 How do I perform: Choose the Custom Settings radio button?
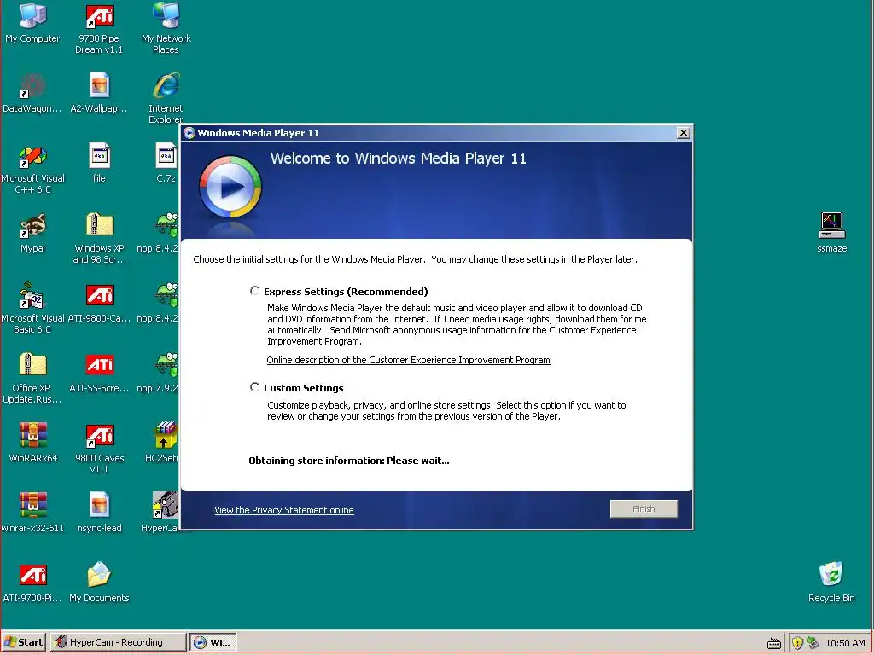click(254, 387)
